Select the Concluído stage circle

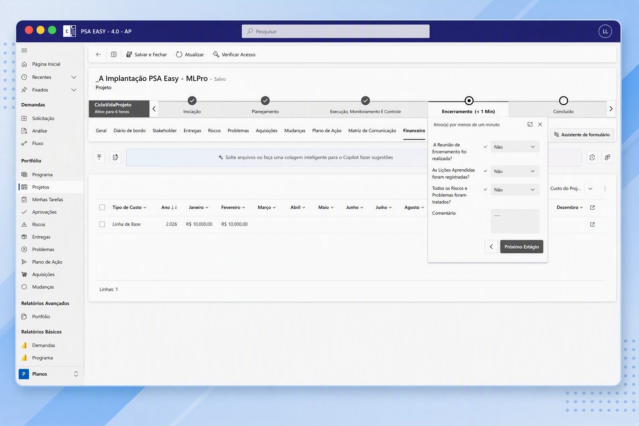point(563,101)
